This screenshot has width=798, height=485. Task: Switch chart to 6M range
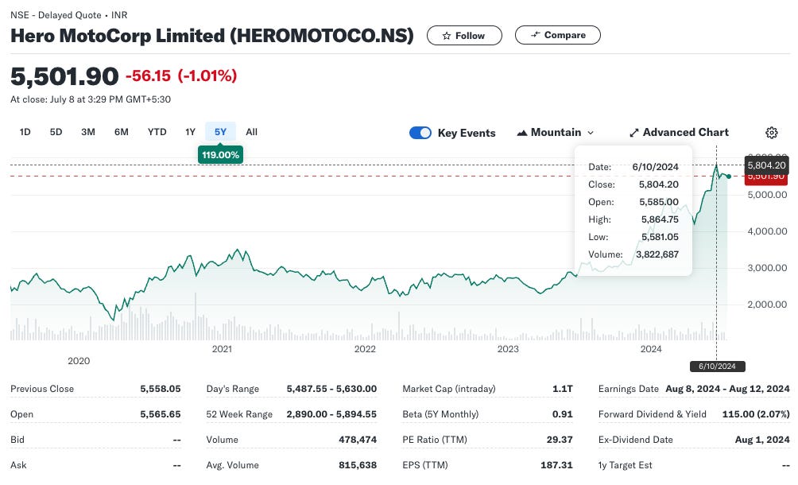[121, 132]
